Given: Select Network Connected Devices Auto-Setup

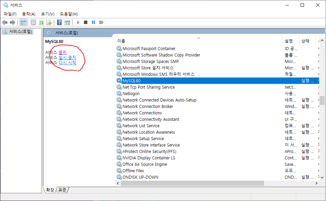Looking at the screenshot, I should point(159,100).
